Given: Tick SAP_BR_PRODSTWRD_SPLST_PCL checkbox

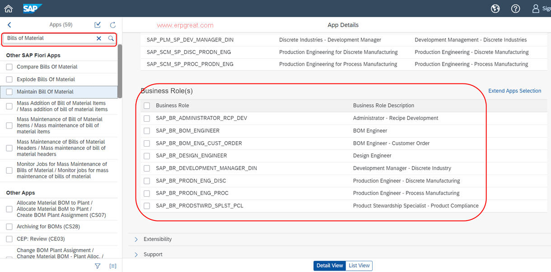Looking at the screenshot, I should [x=147, y=206].
